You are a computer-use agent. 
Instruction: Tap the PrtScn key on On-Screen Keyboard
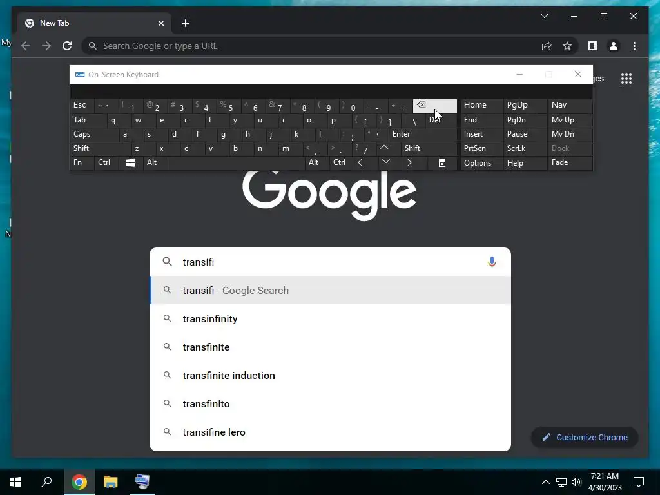[x=481, y=148]
